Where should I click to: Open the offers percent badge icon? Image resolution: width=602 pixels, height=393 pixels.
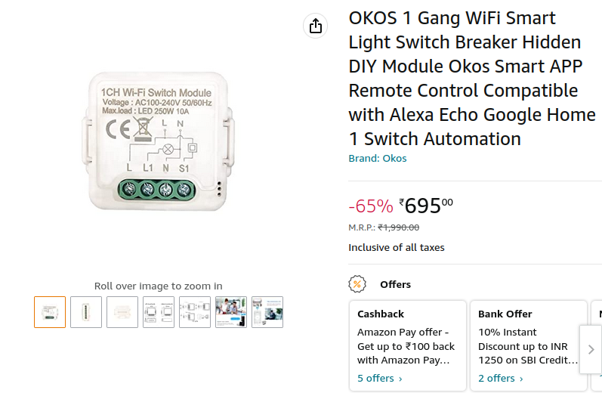[357, 284]
